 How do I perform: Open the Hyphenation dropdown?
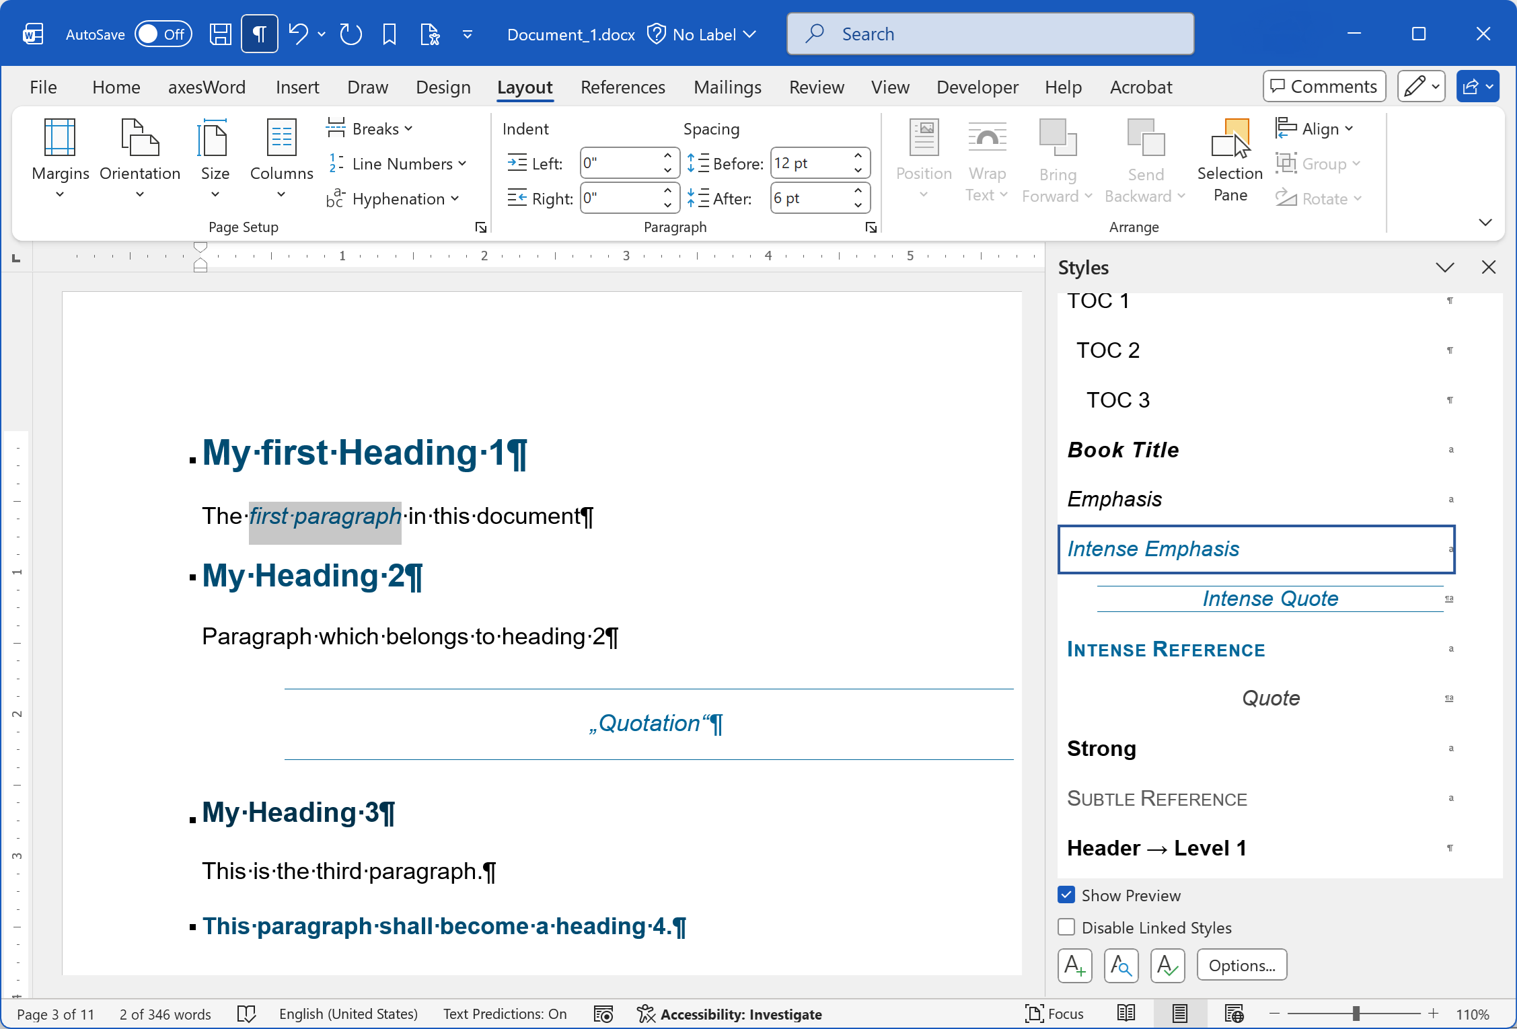[x=393, y=198]
